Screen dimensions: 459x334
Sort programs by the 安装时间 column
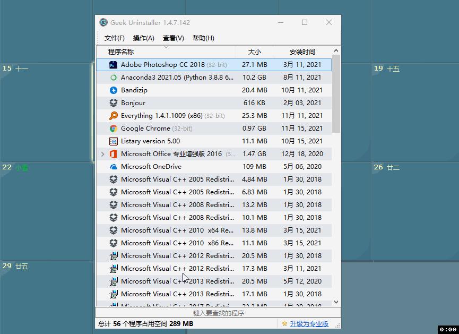tap(302, 52)
